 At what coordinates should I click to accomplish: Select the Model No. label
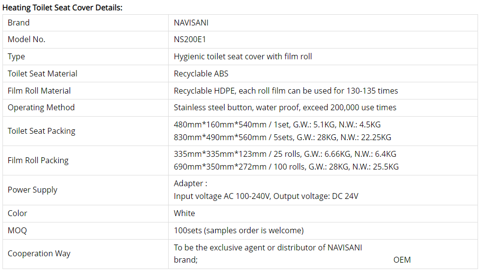pyautogui.click(x=26, y=39)
